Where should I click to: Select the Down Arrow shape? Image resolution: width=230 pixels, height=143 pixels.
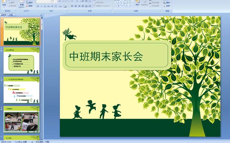click(130, 3)
